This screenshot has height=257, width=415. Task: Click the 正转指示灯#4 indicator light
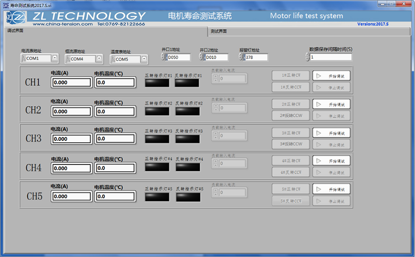pos(157,167)
